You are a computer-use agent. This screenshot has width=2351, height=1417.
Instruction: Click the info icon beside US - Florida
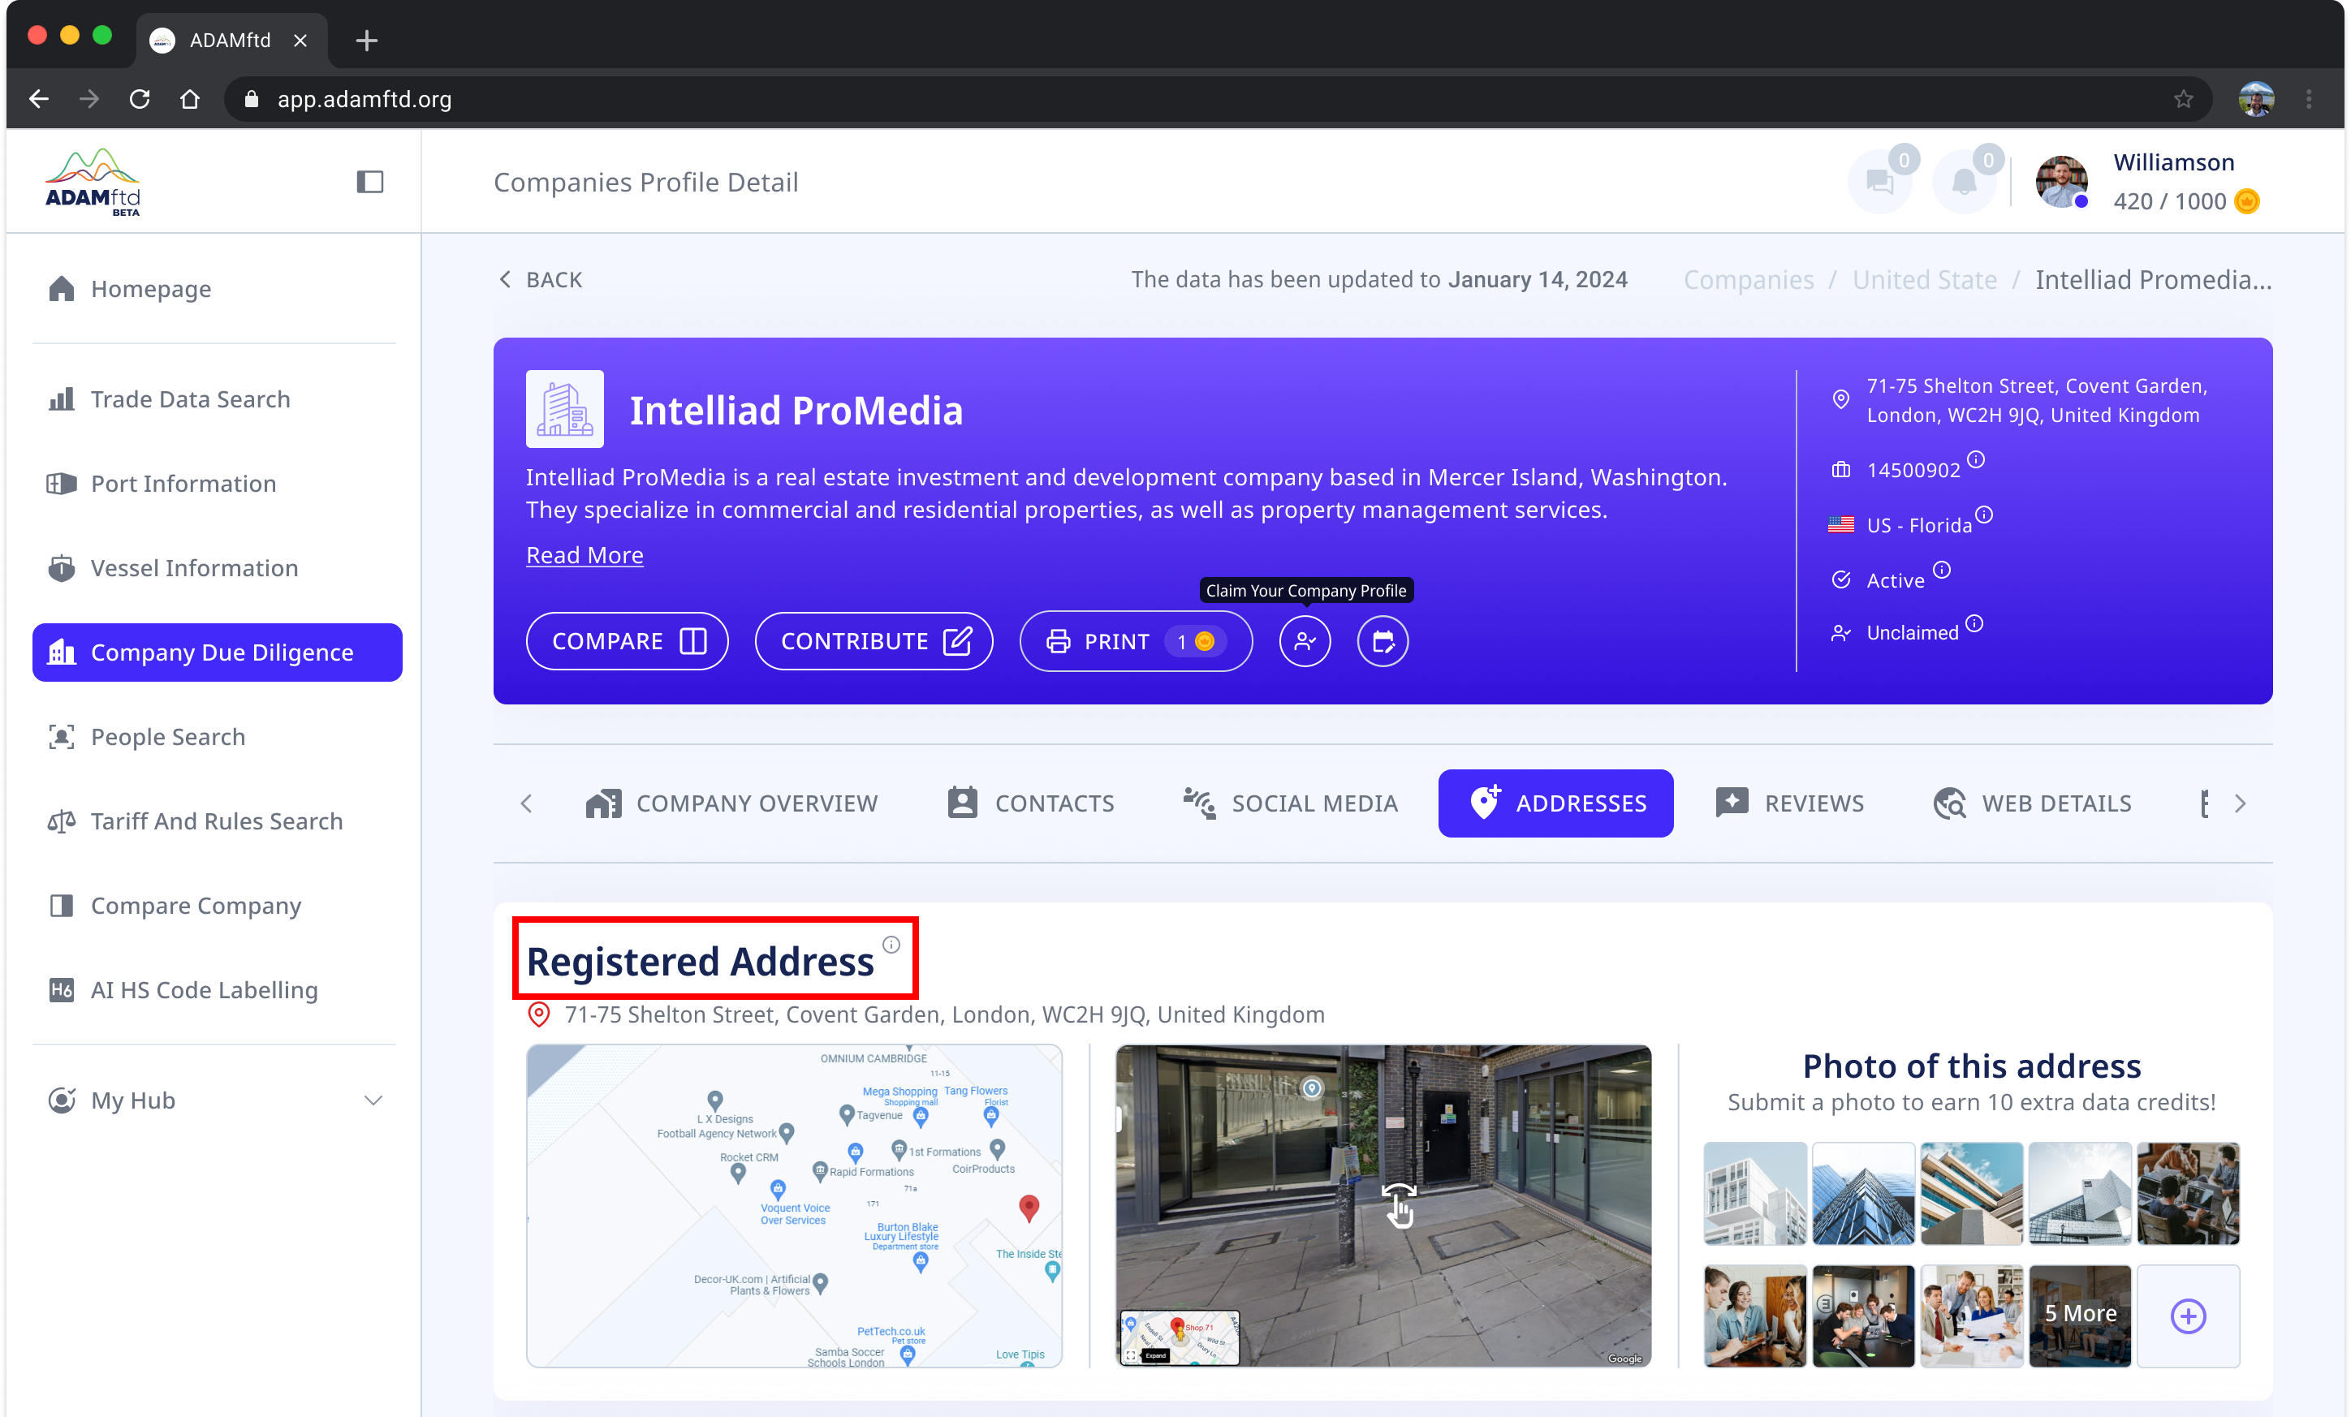point(1984,515)
